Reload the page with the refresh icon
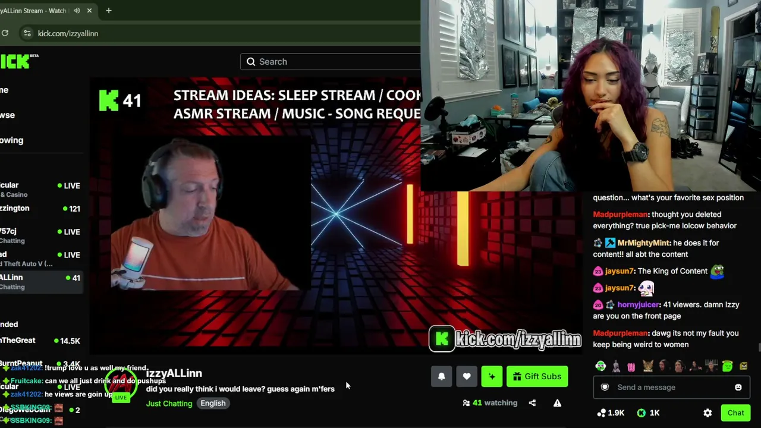 [5, 33]
